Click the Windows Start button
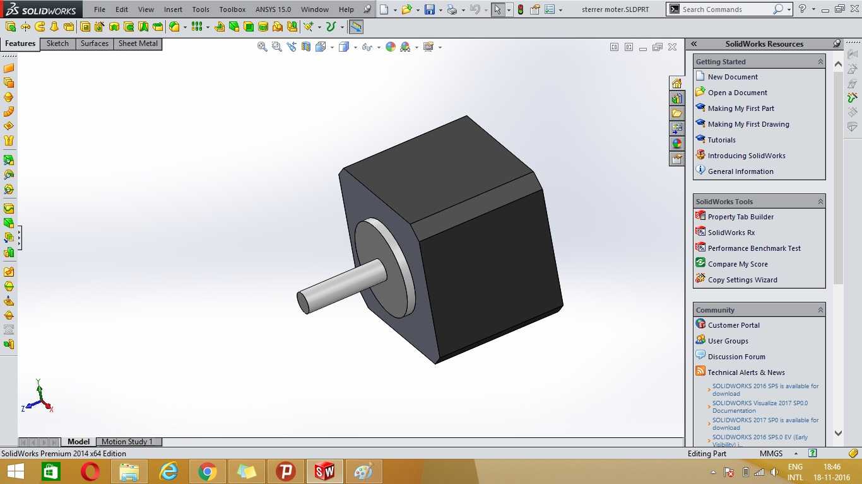This screenshot has width=862, height=484. (15, 471)
